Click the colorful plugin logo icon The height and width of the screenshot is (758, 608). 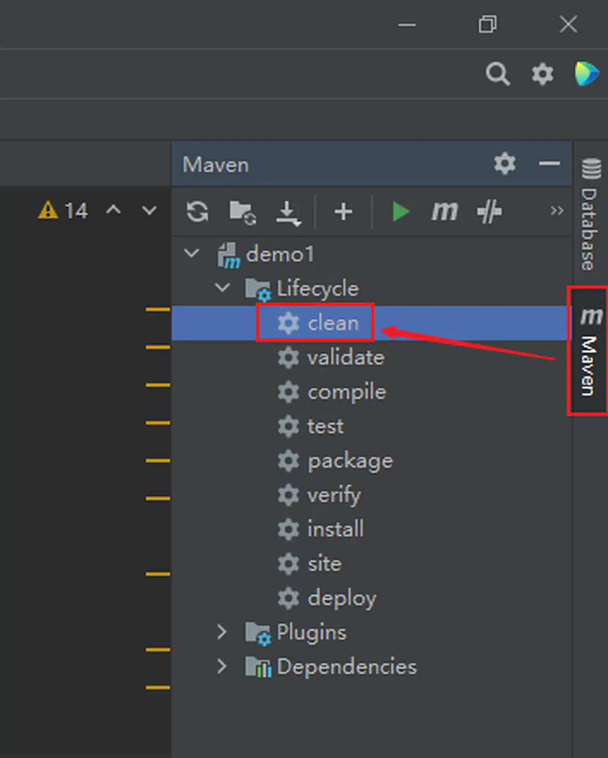(x=586, y=74)
